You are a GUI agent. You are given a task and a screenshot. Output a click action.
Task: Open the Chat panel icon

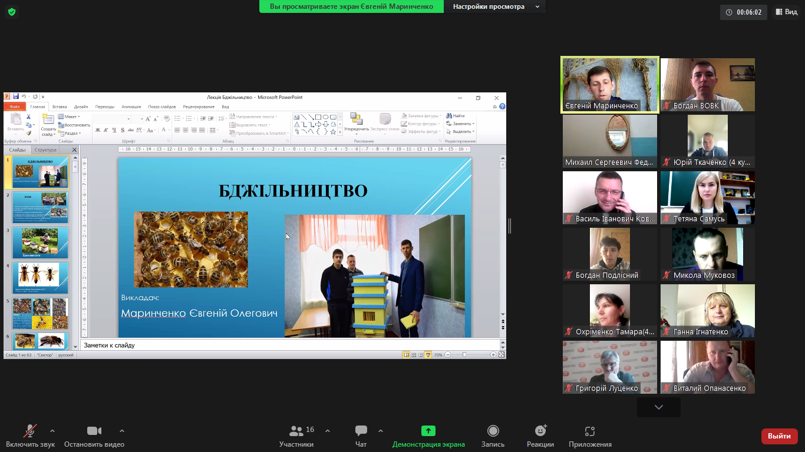click(361, 431)
